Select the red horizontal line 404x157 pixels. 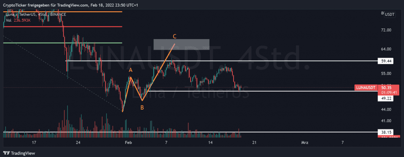[63, 26]
